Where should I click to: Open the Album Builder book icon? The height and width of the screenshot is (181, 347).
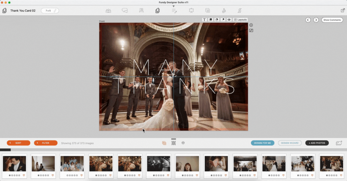[x=108, y=11]
